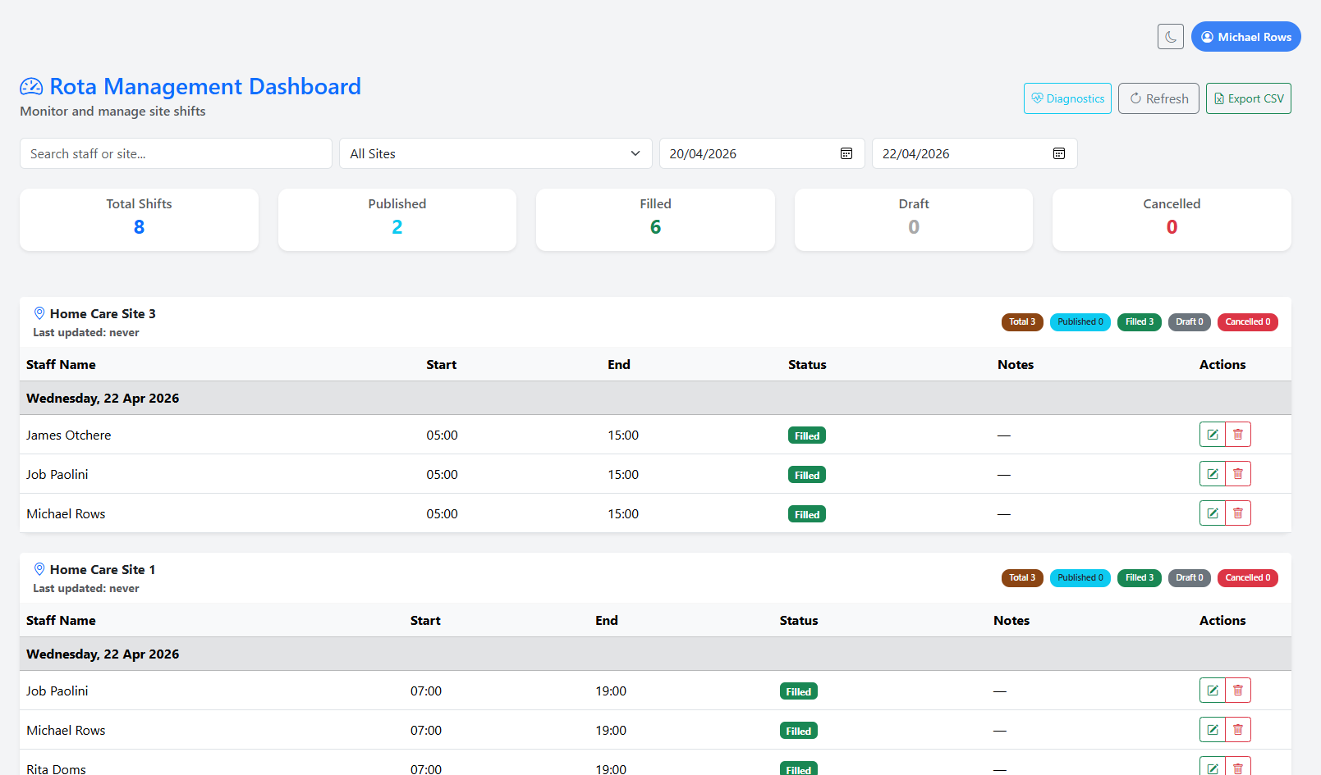Click the location pin icon for Home Care Site 1
The image size is (1321, 775).
39,569
